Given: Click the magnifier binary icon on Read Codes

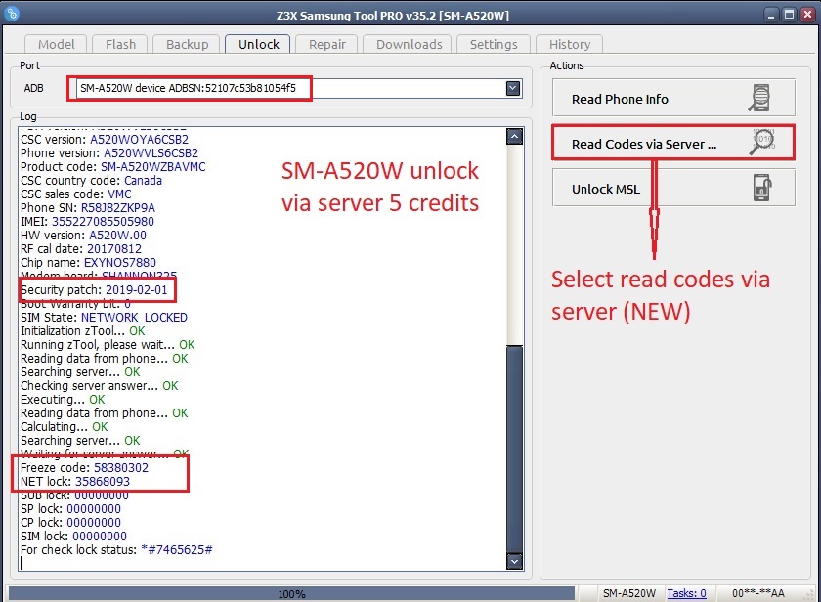Looking at the screenshot, I should pos(762,142).
